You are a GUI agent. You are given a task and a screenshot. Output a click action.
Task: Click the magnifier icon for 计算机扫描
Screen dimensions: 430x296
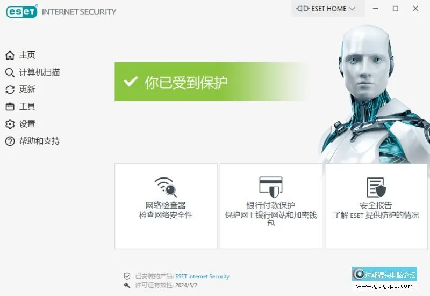point(10,72)
